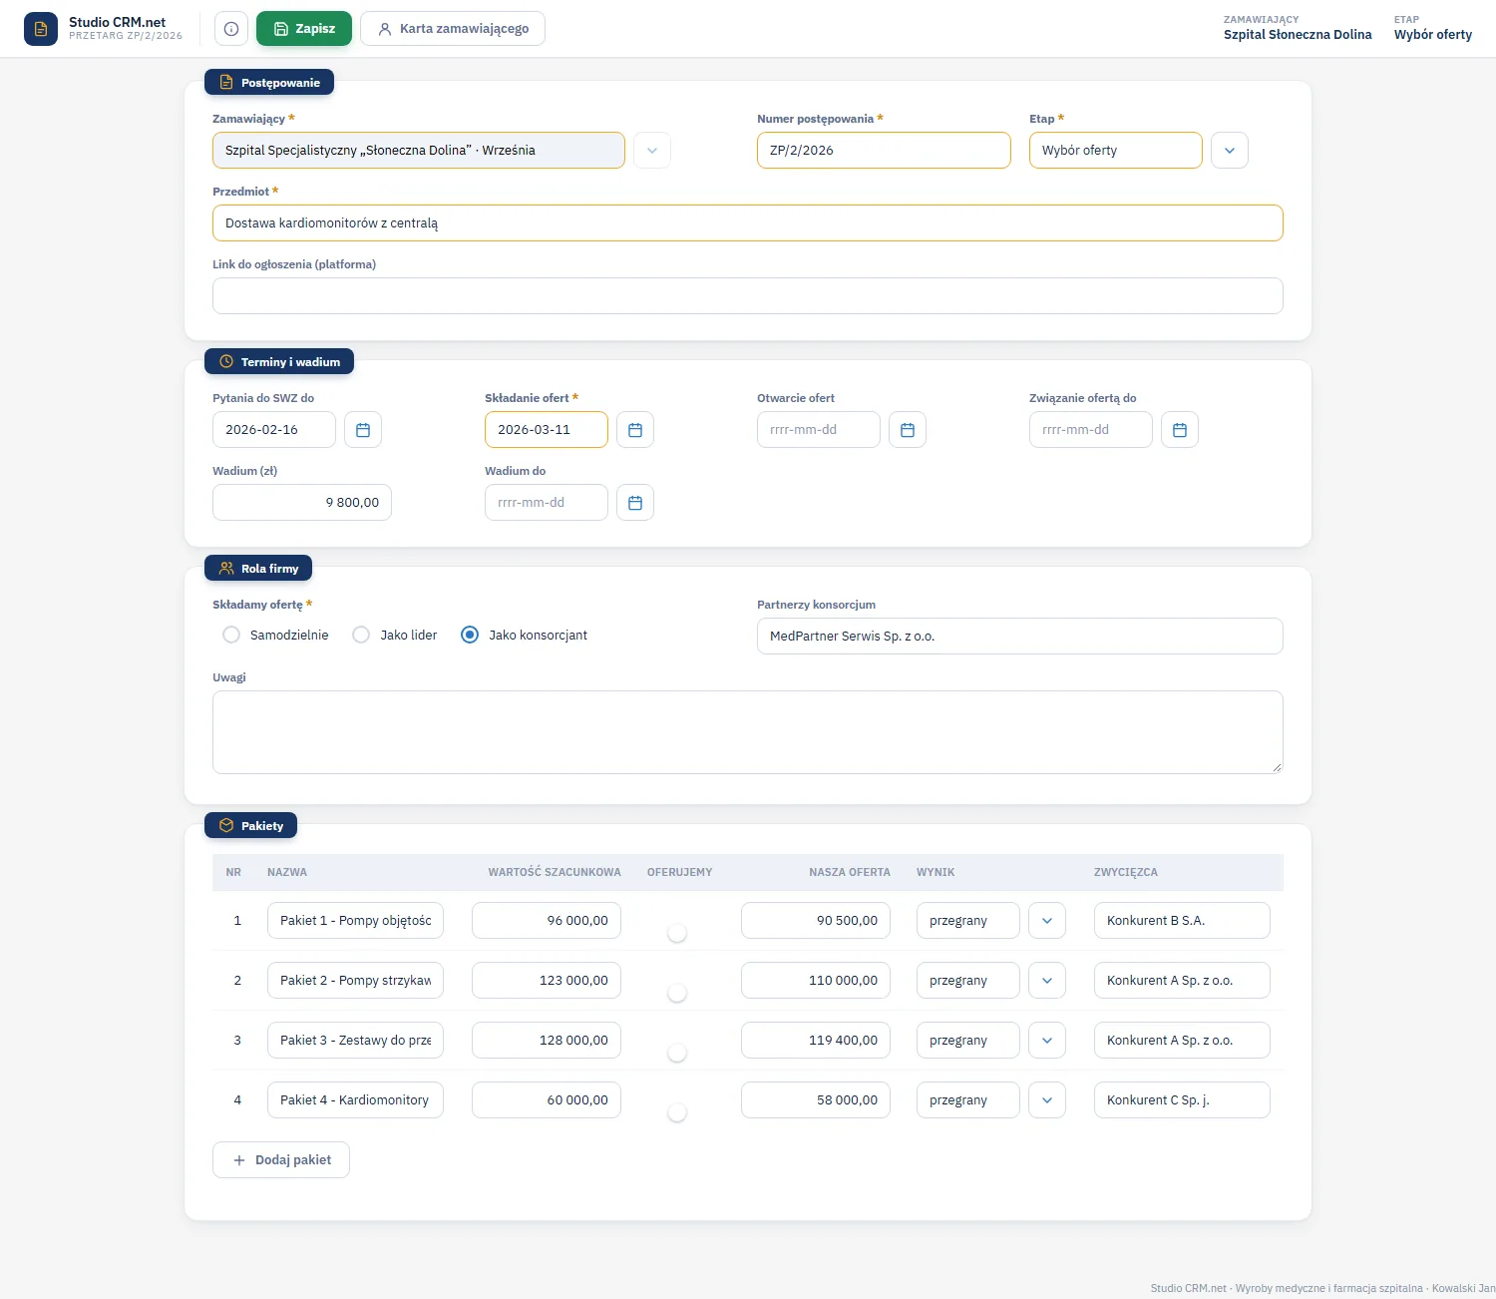1496x1299 pixels.
Task: Edit our offer 110 000,00
Action: 816,981
